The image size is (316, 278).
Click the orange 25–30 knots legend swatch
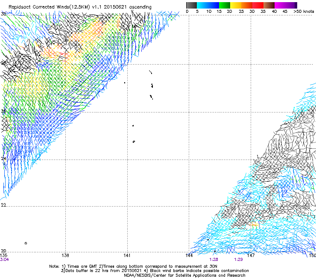point(247,5)
